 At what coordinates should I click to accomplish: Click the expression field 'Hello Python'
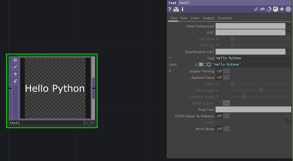(x=251, y=64)
